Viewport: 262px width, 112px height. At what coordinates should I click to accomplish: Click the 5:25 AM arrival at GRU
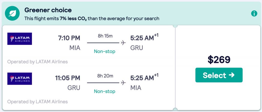click(x=142, y=38)
